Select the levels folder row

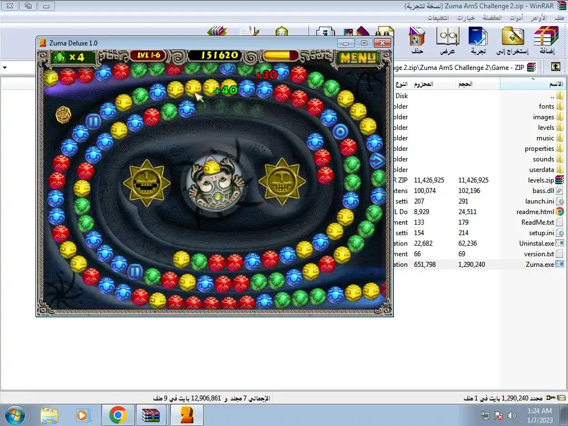coord(480,127)
